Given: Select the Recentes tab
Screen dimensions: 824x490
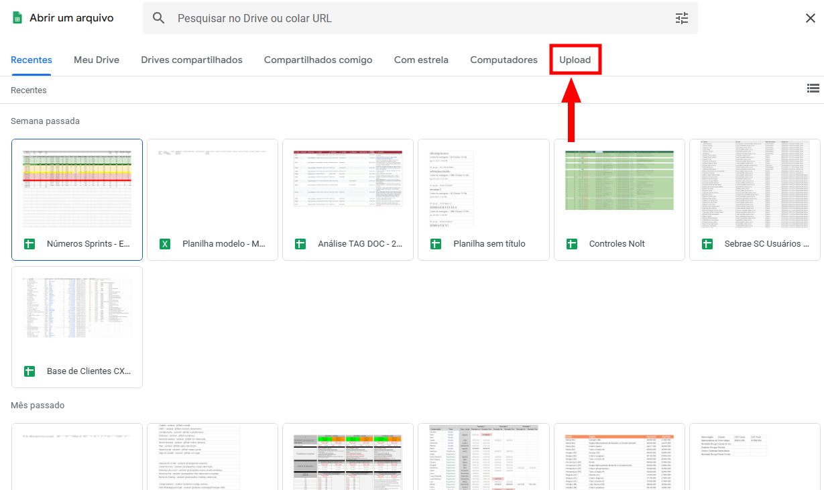Looking at the screenshot, I should [32, 60].
